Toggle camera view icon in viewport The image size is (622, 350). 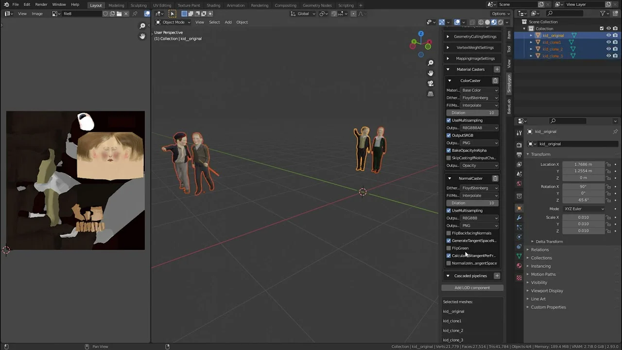pyautogui.click(x=431, y=83)
